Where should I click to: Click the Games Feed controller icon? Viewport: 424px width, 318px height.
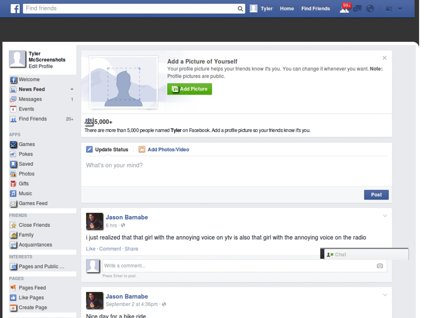pos(13,203)
